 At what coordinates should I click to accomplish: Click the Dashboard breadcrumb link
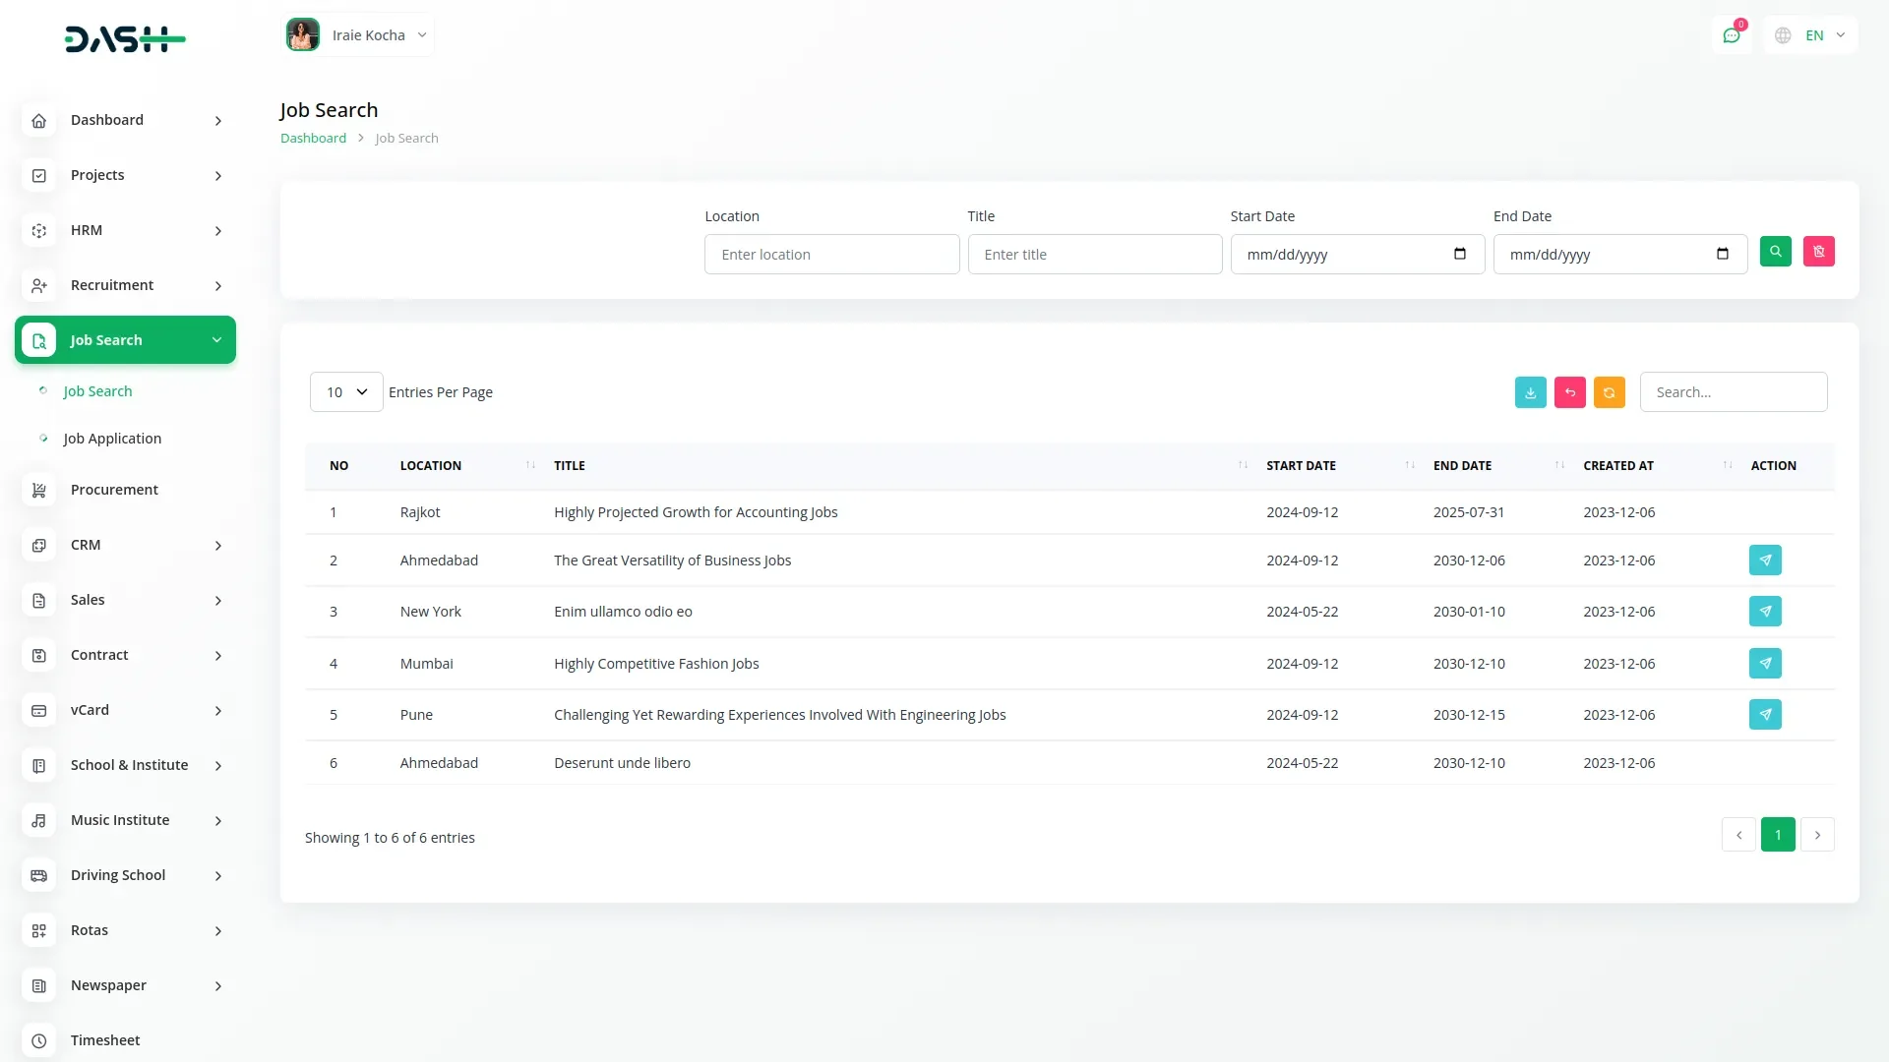(x=313, y=139)
